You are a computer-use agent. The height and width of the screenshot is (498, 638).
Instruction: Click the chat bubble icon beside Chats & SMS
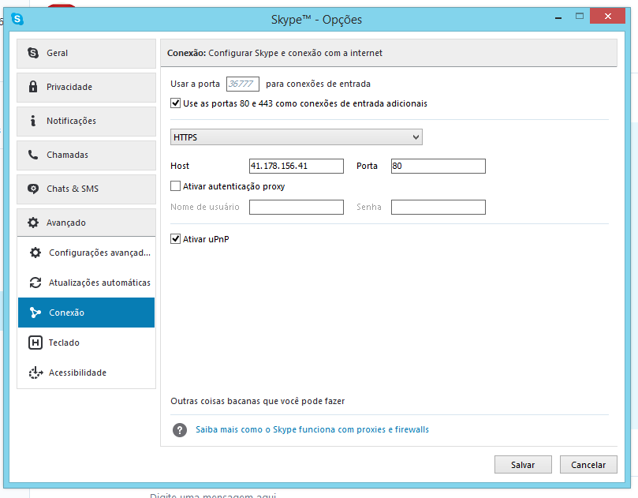33,189
